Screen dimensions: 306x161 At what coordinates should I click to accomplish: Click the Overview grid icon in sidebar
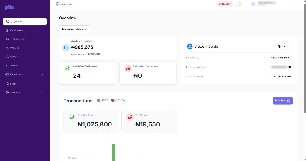click(x=7, y=22)
